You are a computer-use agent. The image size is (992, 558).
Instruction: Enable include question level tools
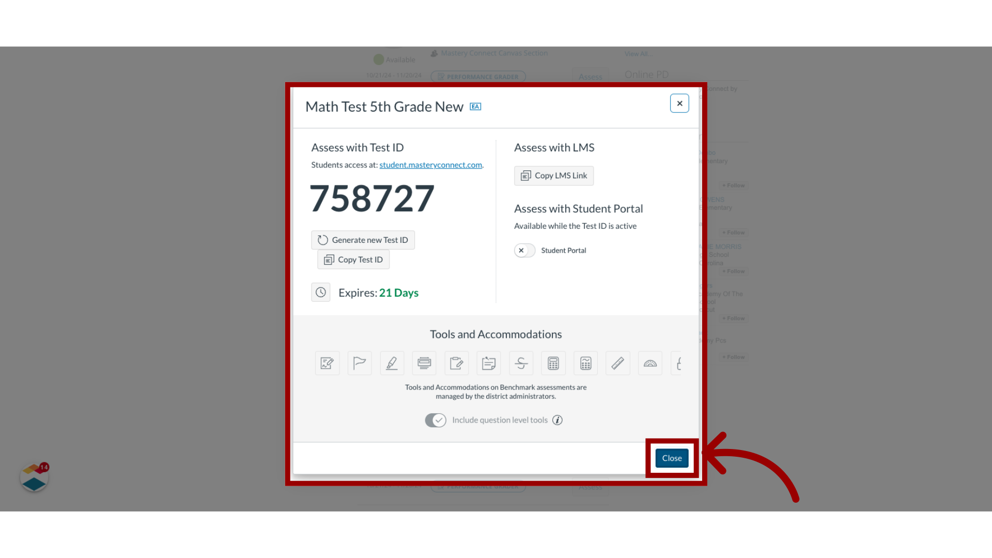436,419
